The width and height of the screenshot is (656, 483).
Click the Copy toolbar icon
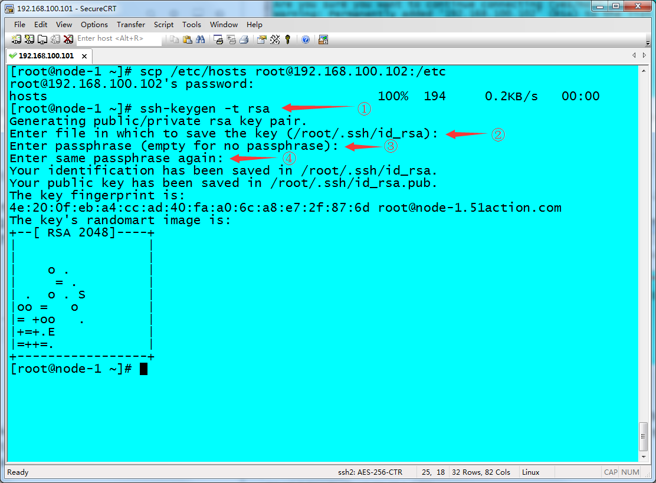pyautogui.click(x=174, y=40)
